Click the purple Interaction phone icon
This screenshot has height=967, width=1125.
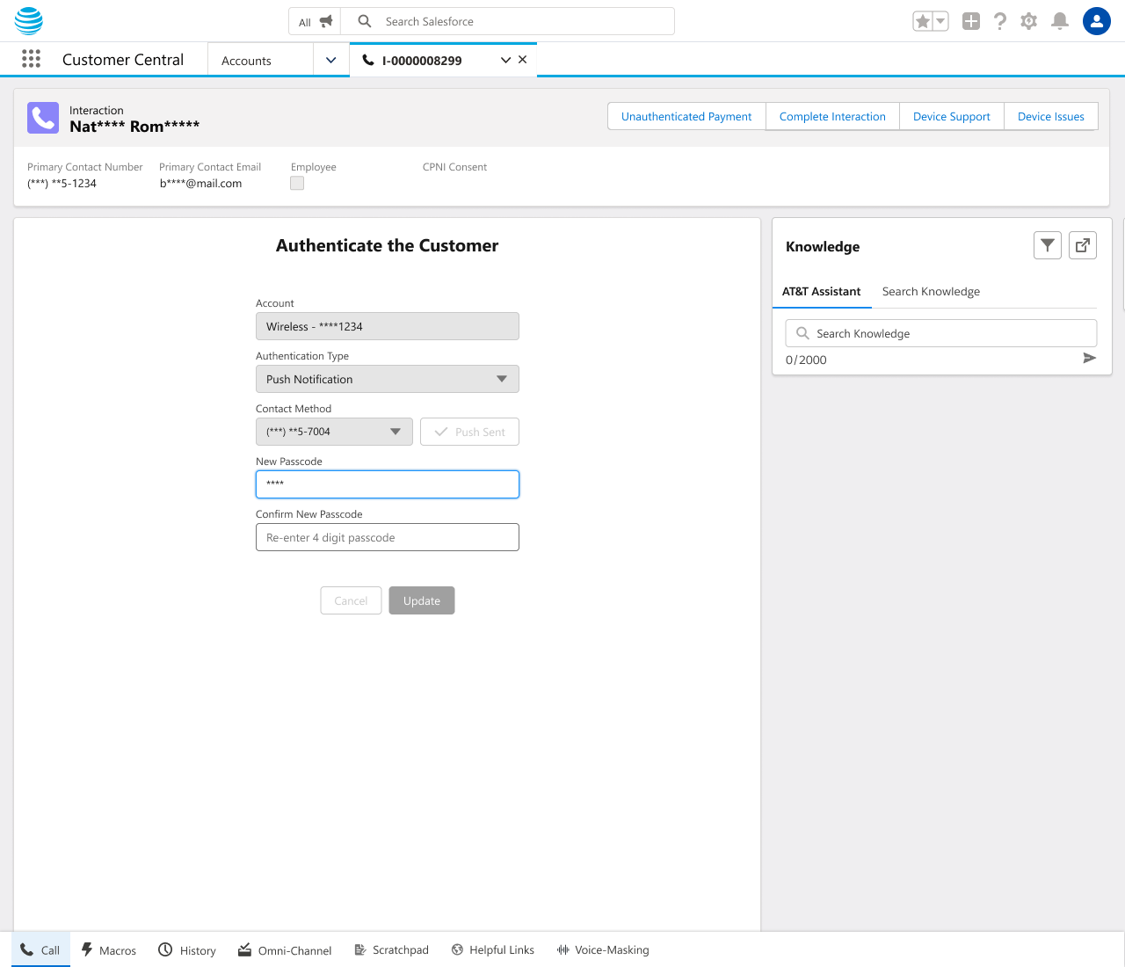(43, 118)
